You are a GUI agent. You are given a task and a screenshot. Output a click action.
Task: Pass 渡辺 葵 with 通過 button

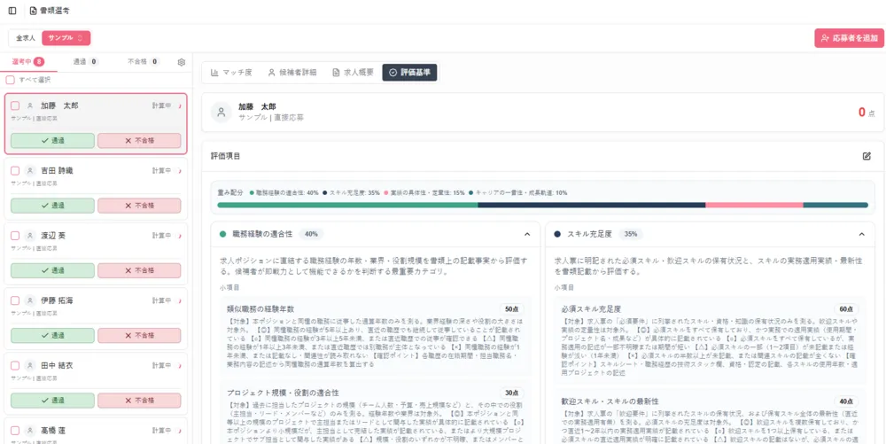pyautogui.click(x=52, y=270)
